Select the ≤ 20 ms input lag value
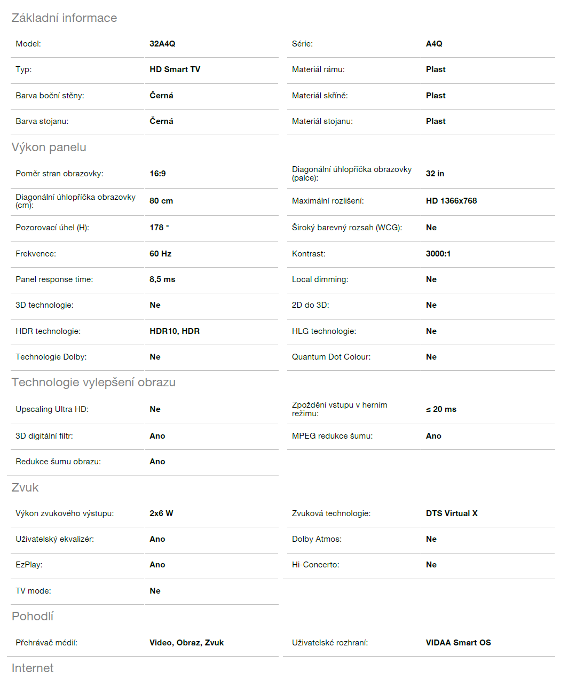 coord(441,409)
